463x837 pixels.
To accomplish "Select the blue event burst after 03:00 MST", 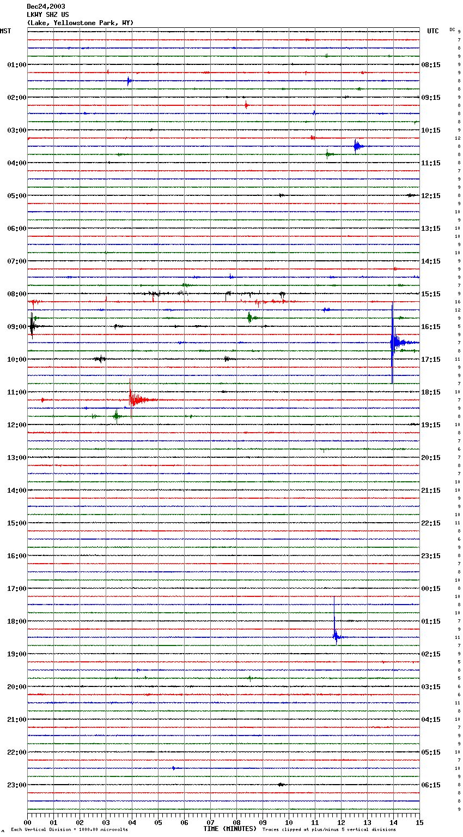I will click(x=357, y=146).
